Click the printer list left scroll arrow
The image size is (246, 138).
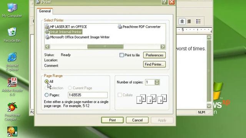pyautogui.click(x=47, y=46)
